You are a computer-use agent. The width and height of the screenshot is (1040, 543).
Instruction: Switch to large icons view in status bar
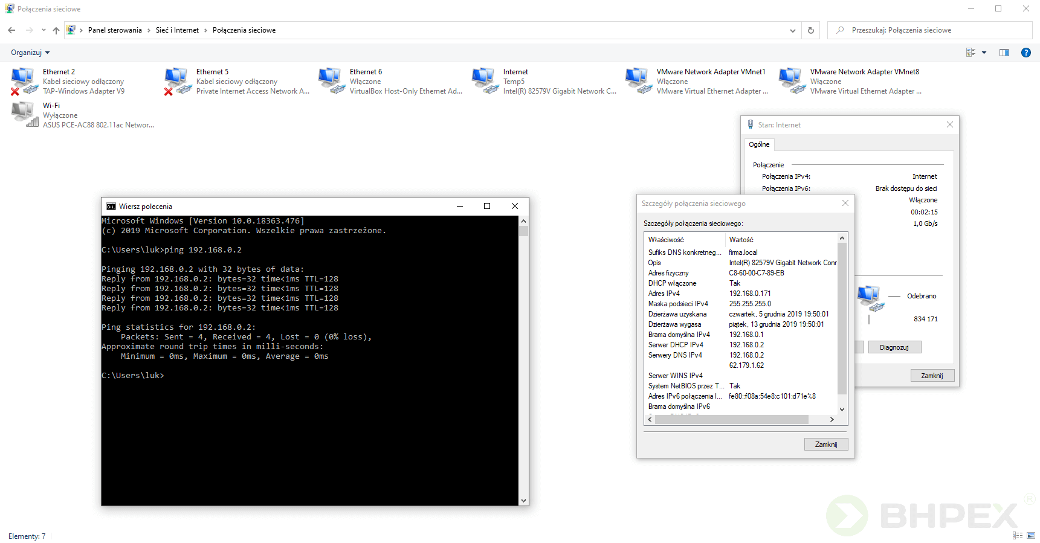tap(1031, 536)
